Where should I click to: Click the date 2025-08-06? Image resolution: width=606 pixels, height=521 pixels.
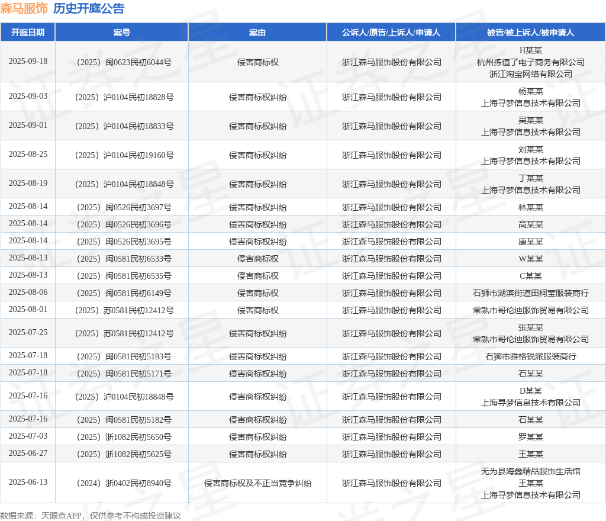[28, 292]
